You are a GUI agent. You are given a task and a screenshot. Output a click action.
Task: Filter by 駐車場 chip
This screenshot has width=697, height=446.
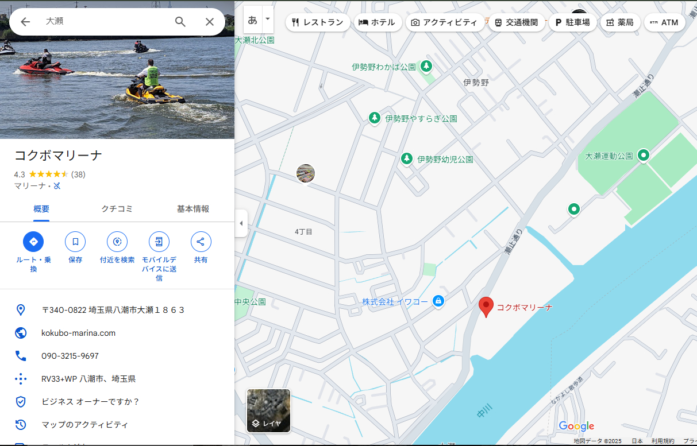point(572,22)
